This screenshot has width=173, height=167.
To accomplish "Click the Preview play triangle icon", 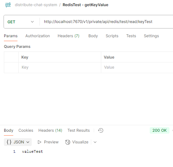I will [39, 142].
